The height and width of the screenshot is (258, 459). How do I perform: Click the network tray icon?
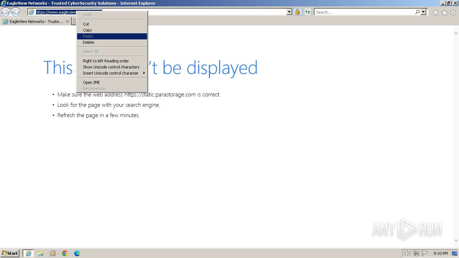(416, 253)
